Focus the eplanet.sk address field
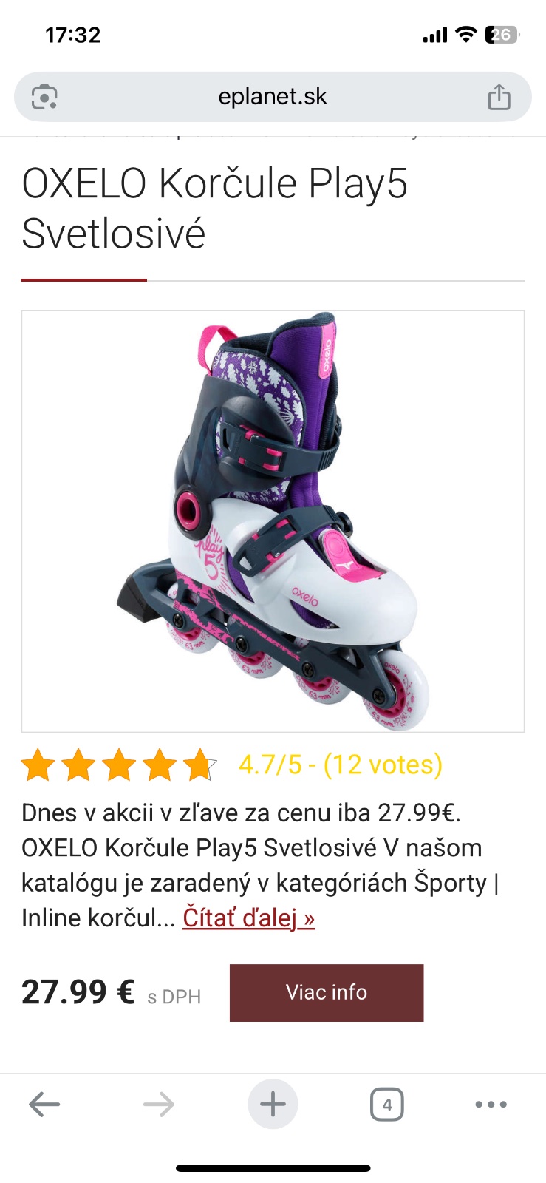 273,97
